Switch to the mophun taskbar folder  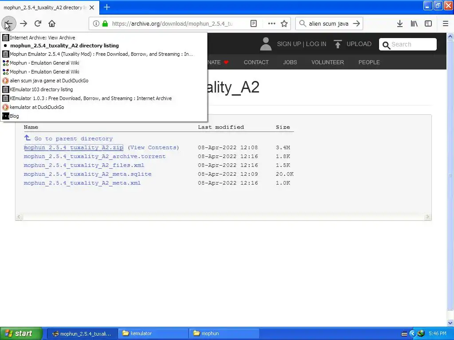224,333
